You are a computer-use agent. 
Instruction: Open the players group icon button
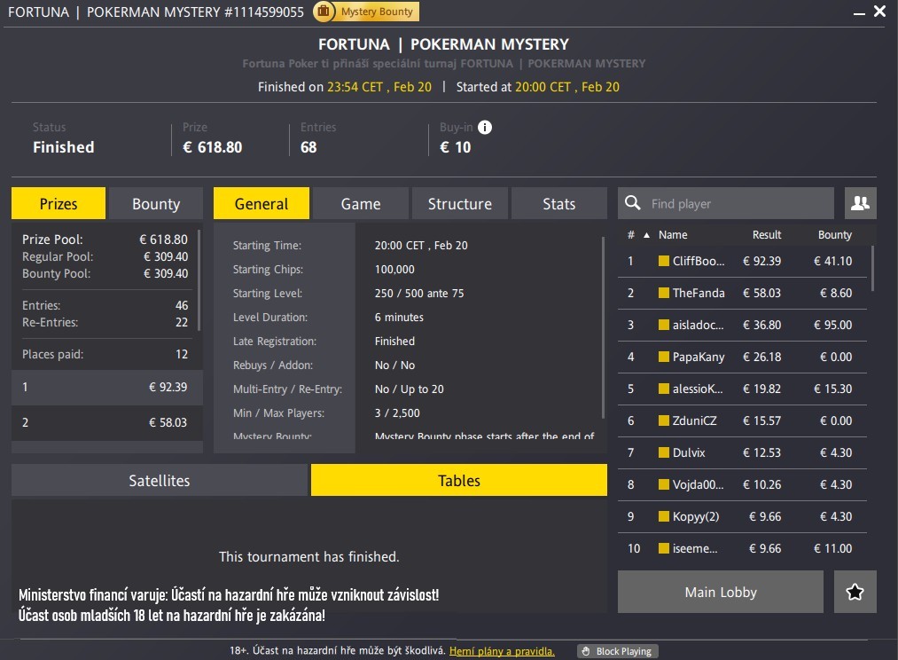point(860,203)
